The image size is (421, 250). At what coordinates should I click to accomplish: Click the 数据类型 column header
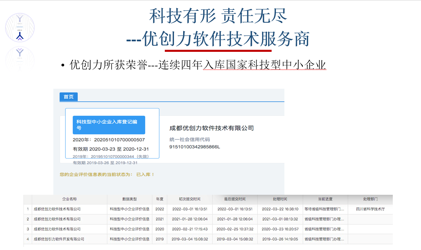pos(129,199)
